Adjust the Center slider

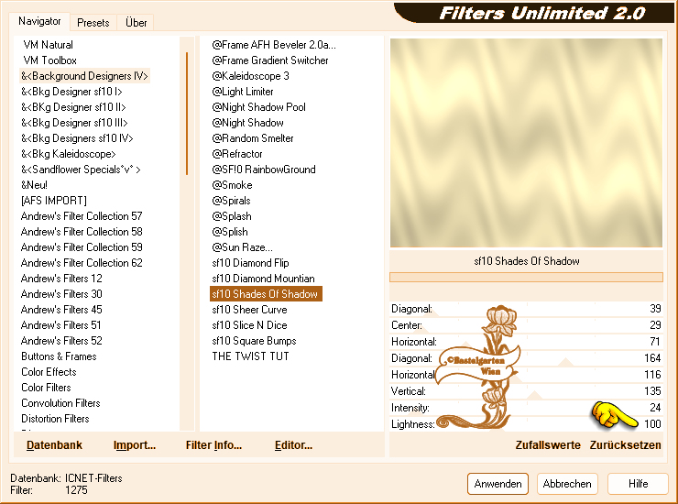point(526,325)
